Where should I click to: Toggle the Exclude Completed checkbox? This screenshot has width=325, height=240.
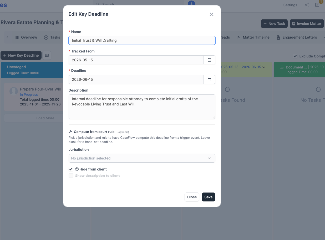point(295,56)
